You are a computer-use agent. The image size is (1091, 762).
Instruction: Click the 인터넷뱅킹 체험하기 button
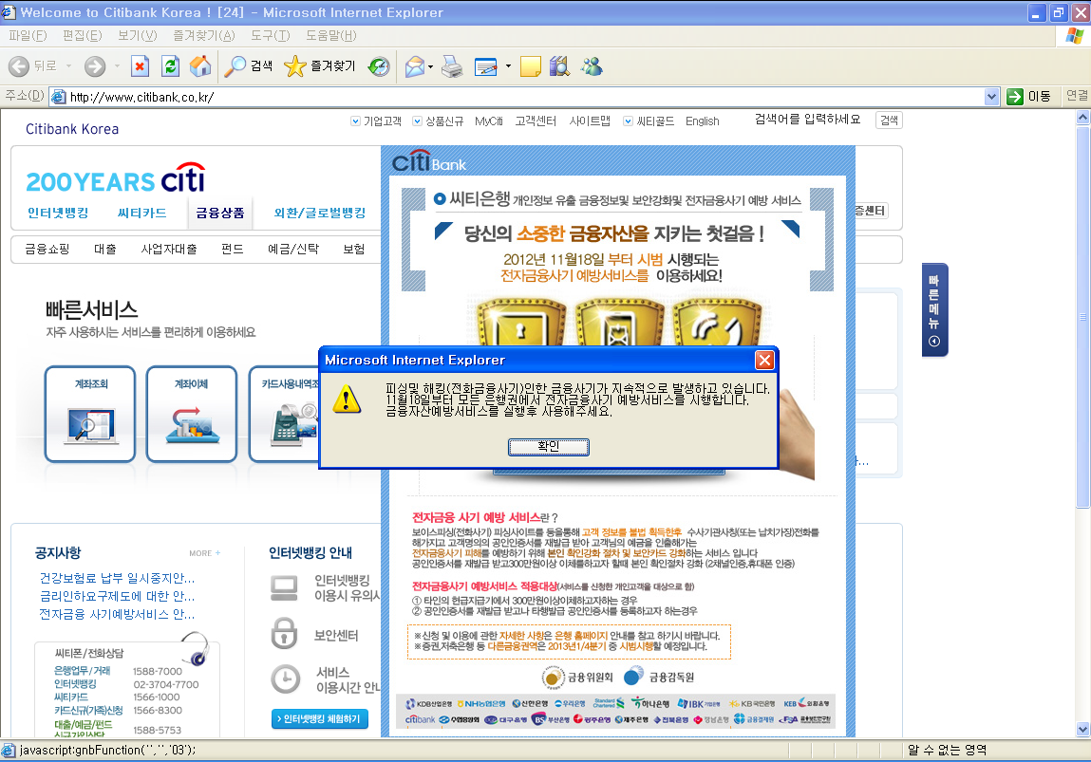point(319,719)
